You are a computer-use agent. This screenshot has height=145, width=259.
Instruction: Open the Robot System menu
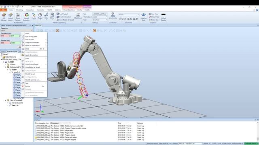(18, 17)
